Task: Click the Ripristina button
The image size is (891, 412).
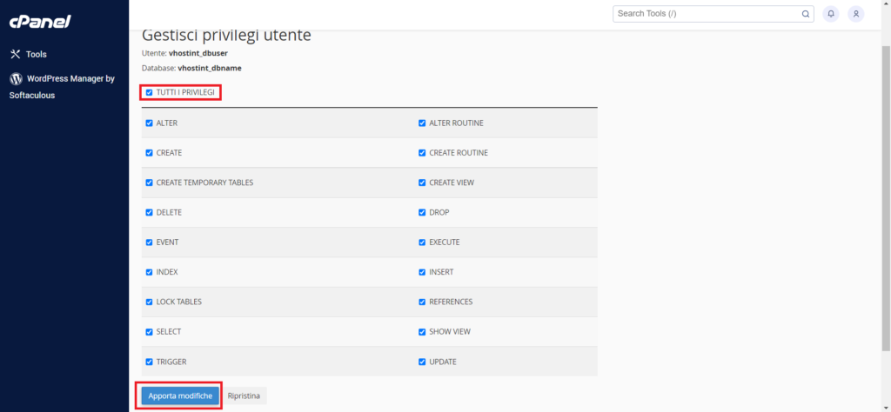Action: pos(244,395)
